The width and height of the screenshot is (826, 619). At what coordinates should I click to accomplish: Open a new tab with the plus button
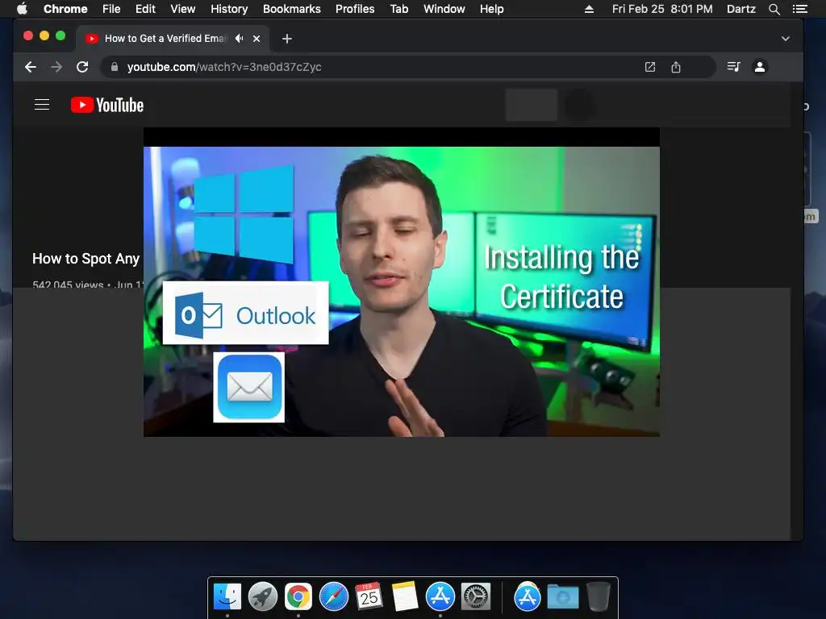point(286,39)
